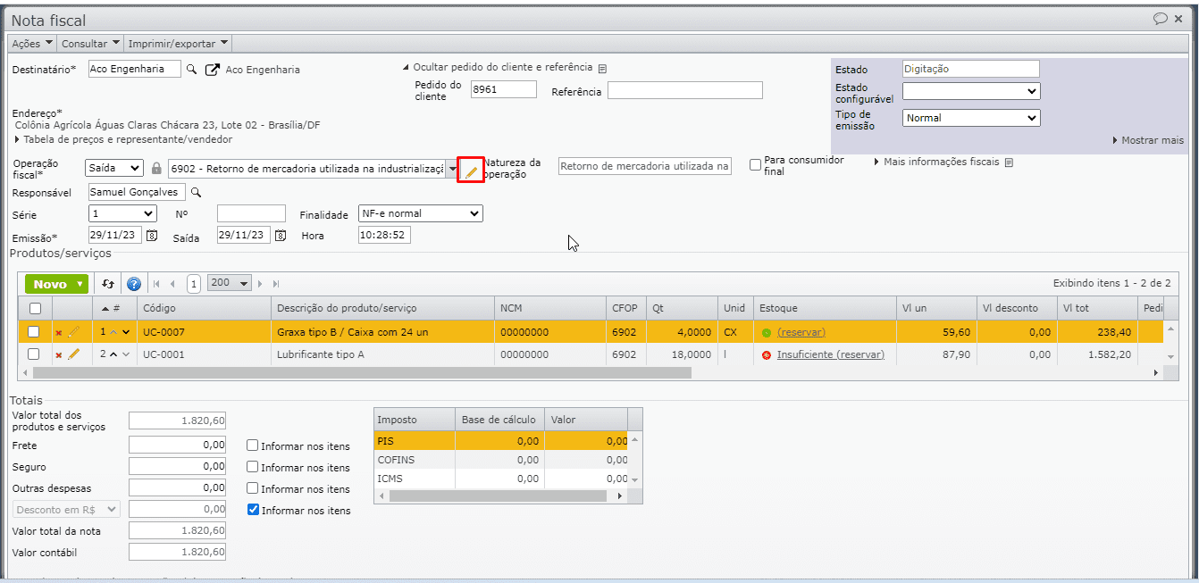Click the green Novo button
Viewport: 1199px width, 583px height.
[56, 284]
